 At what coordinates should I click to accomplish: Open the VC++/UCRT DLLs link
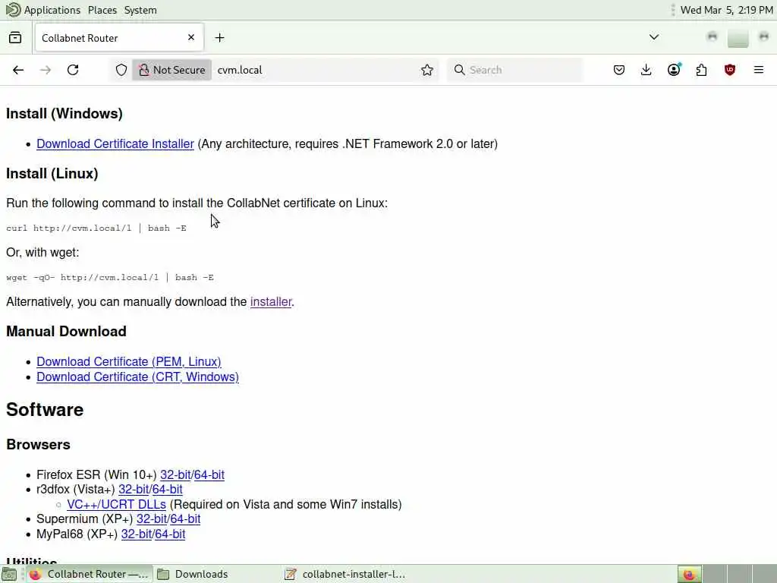[x=116, y=504]
